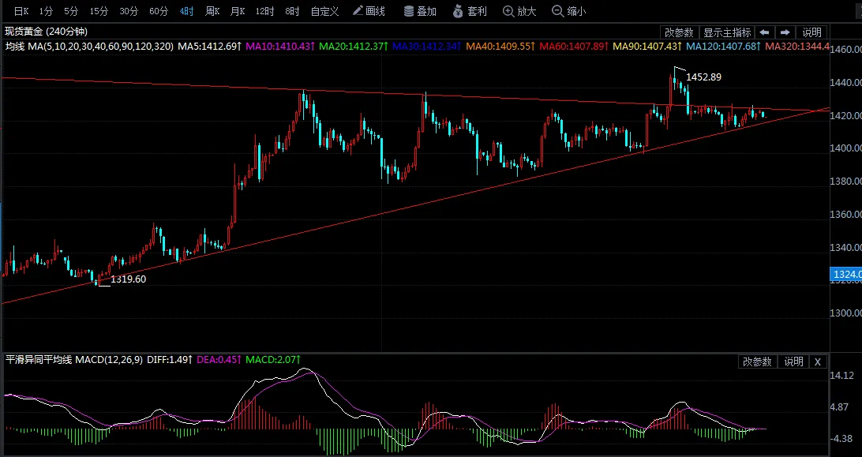The width and height of the screenshot is (862, 457).
Task: Select the 30分 timeframe
Action: (129, 11)
